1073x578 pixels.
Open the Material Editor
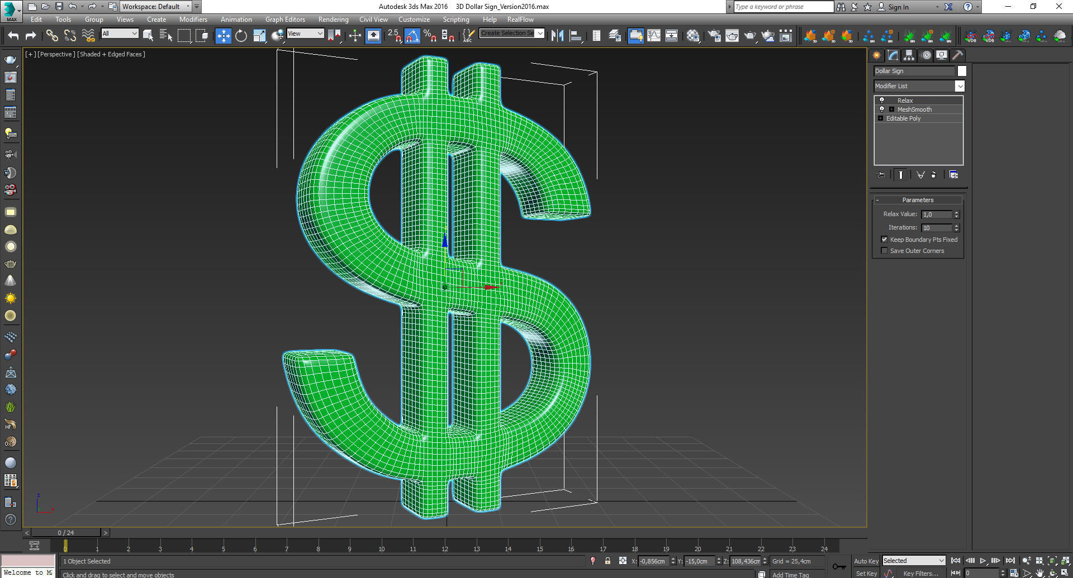coord(692,36)
